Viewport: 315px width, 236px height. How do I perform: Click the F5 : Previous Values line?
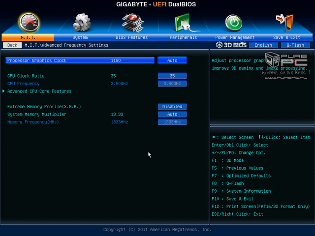237,168
